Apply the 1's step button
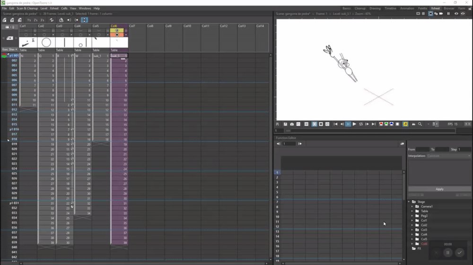Viewport: 473px width, 265px height. (29, 20)
